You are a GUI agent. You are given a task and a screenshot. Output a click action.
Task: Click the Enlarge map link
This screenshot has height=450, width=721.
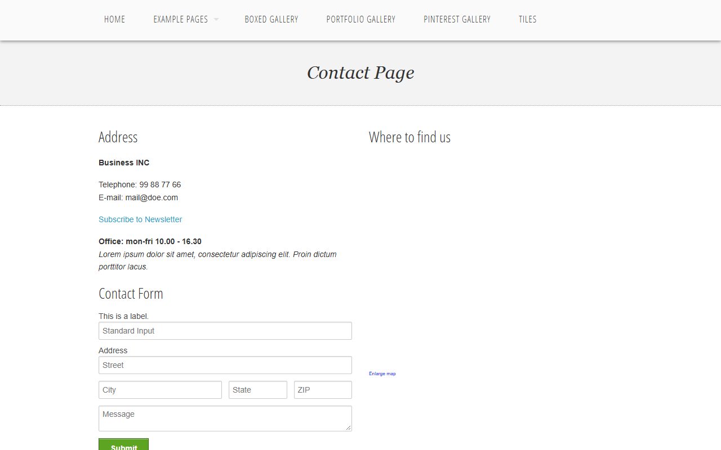pos(382,373)
